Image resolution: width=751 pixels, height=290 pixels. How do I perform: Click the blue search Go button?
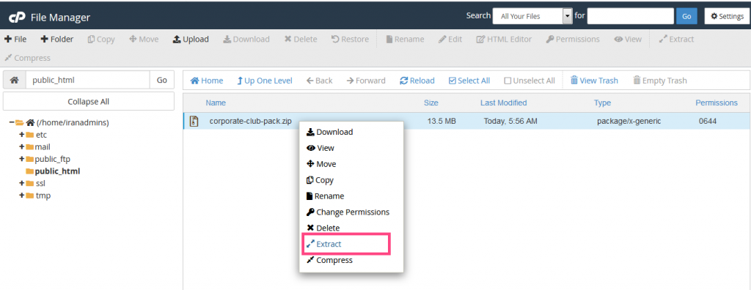pyautogui.click(x=686, y=16)
